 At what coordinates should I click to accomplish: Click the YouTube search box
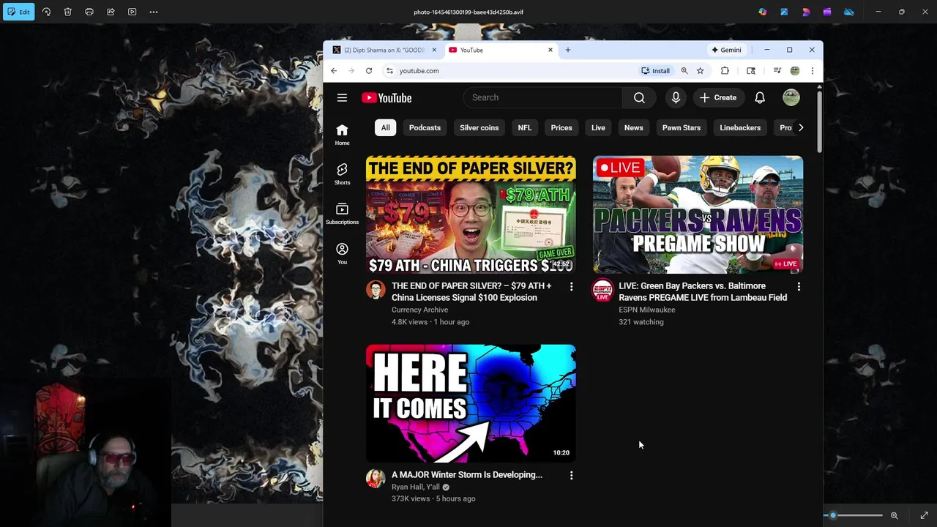click(542, 97)
